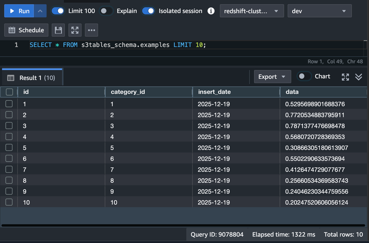
Task: Open the dev database dropdown
Action: (x=320, y=11)
